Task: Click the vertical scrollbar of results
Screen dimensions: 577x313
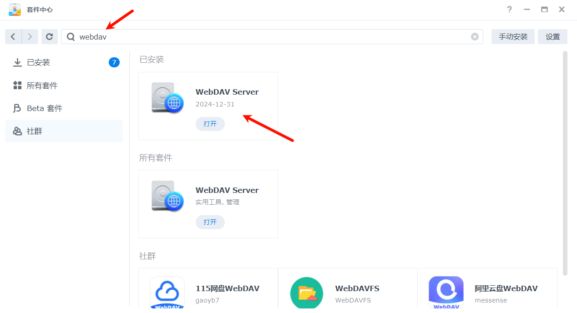Action: click(565, 163)
